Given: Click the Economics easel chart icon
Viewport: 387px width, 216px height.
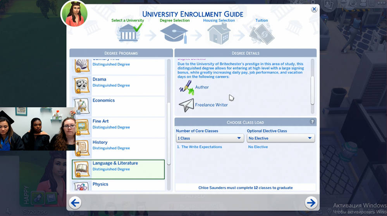Looking at the screenshot, I should coord(82,106).
